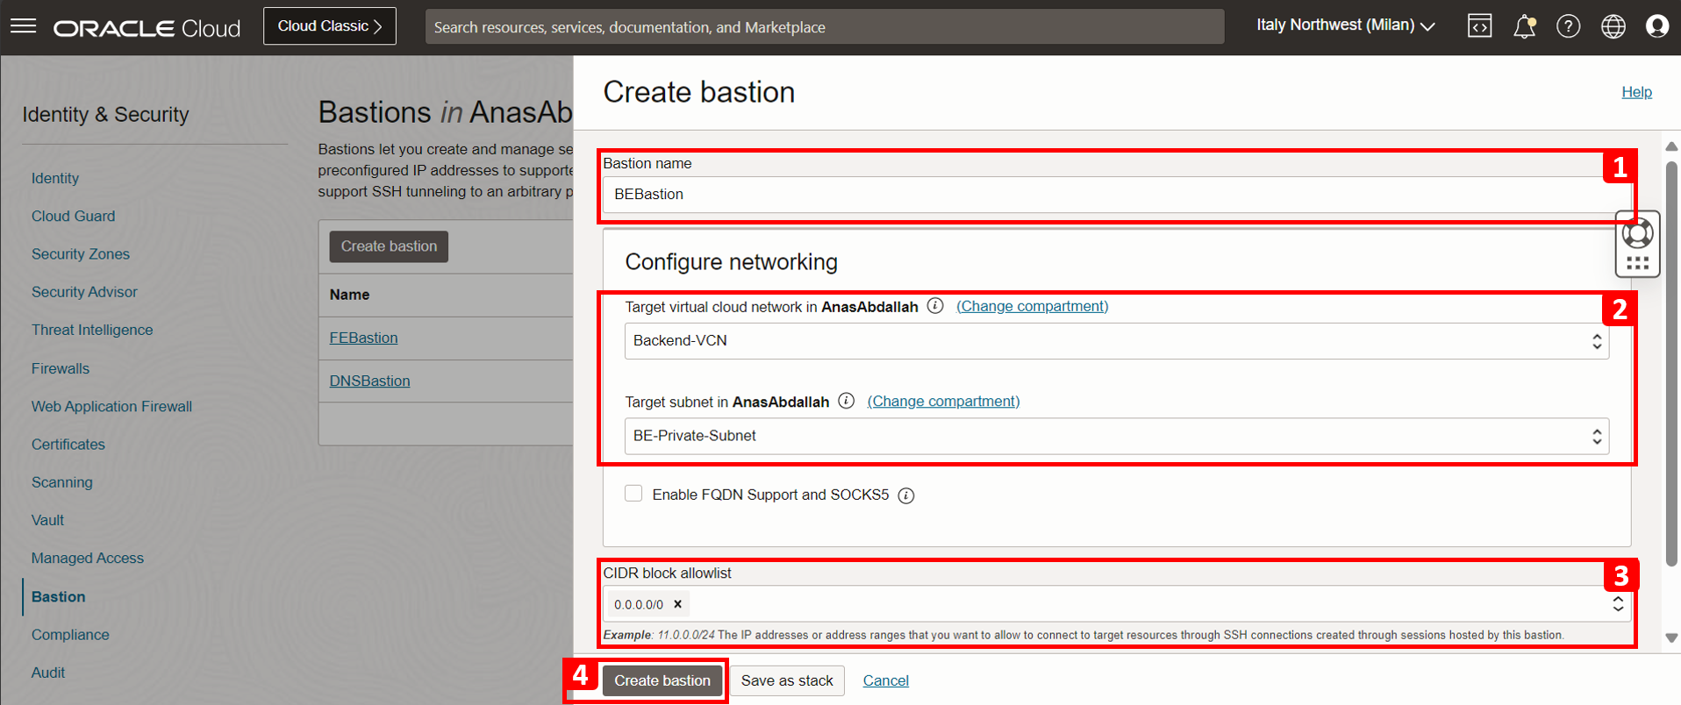Click Create bastion button in the bastions list
This screenshot has width=1681, height=705.
click(x=389, y=246)
